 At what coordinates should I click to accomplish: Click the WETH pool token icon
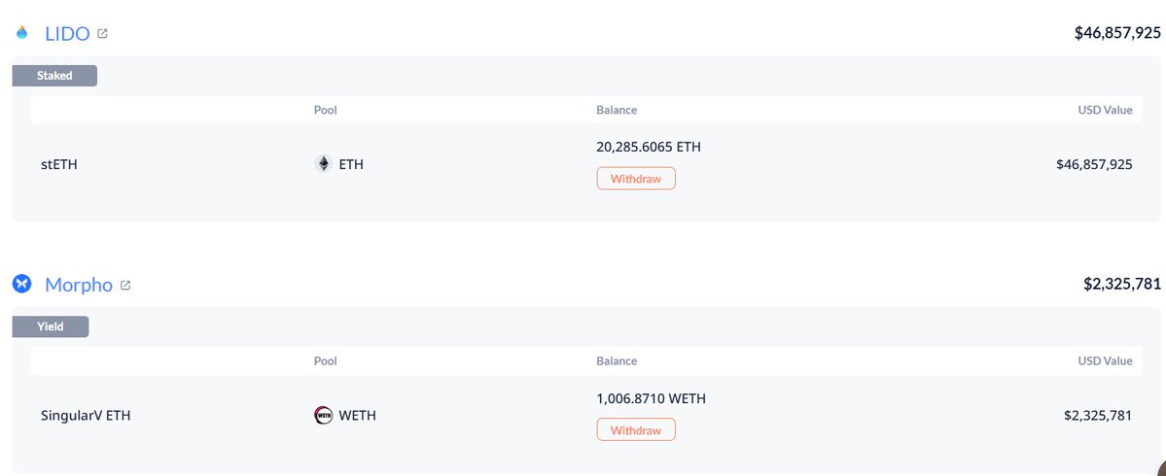click(323, 416)
